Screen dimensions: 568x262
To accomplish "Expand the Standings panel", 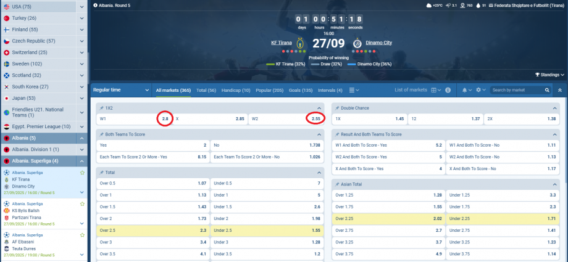I will tap(549, 75).
